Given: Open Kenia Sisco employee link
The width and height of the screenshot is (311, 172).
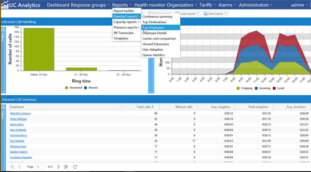Looking at the screenshot, I should (x=17, y=124).
